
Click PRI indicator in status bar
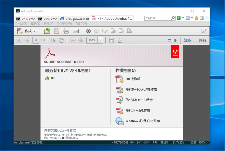click(155, 142)
